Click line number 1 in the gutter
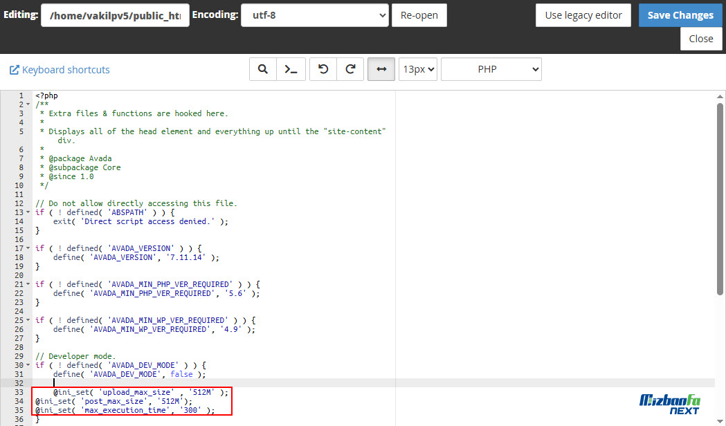The width and height of the screenshot is (726, 426). pos(21,95)
